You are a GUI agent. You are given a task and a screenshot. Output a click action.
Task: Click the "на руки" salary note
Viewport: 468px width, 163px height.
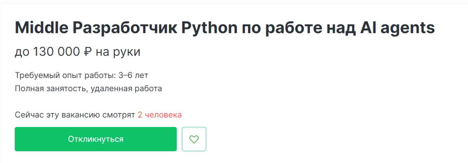(x=118, y=52)
